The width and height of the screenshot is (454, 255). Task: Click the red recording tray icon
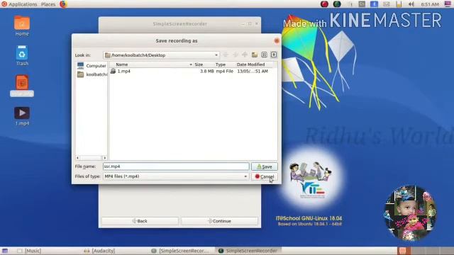(x=324, y=4)
